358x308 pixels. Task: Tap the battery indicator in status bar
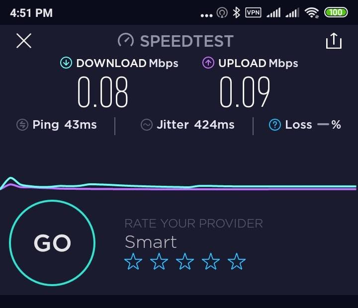336,12
